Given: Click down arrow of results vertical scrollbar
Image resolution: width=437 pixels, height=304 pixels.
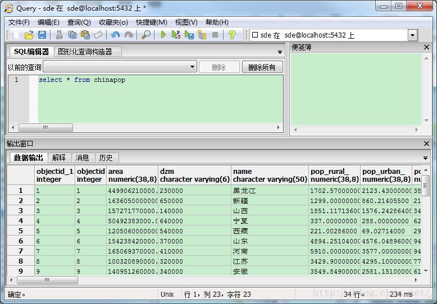Looking at the screenshot, I should point(426,270).
